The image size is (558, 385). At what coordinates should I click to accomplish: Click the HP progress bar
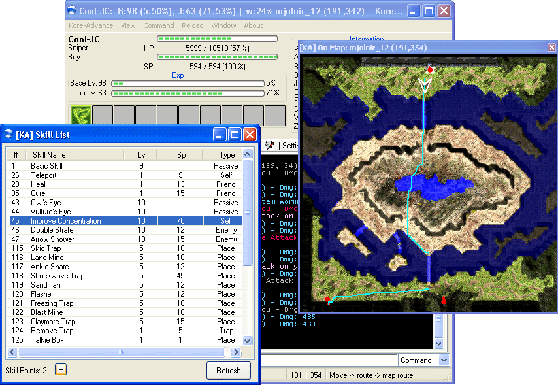click(x=217, y=39)
